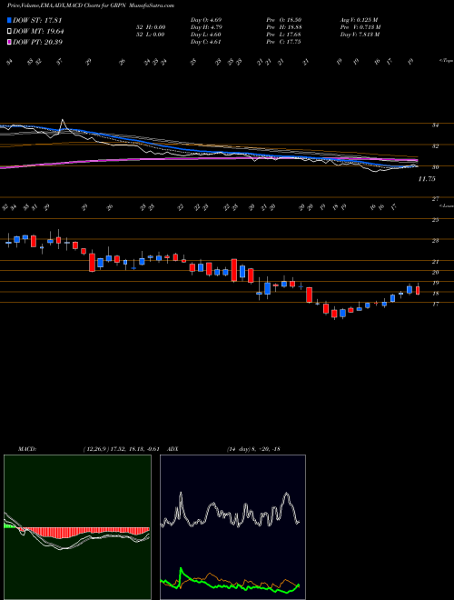Click the 17 candlestick axis label
Viewport: 454px width, 600px height.
click(436, 305)
